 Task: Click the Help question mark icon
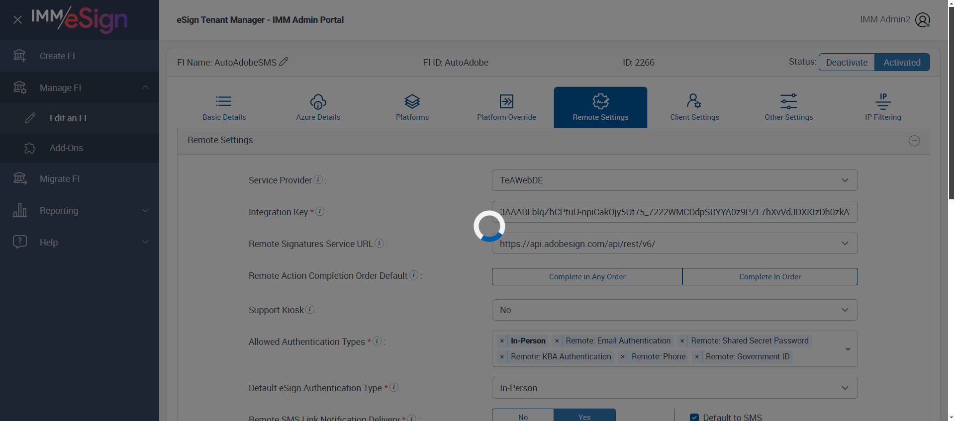pyautogui.click(x=20, y=242)
